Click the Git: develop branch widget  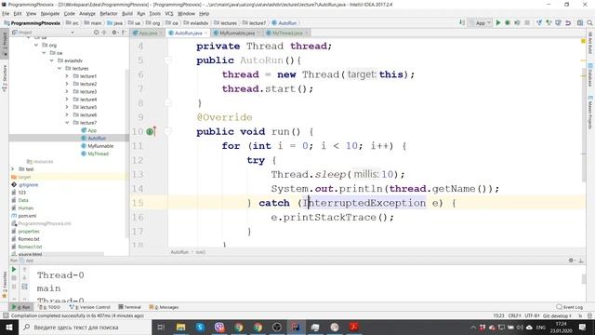point(557,315)
